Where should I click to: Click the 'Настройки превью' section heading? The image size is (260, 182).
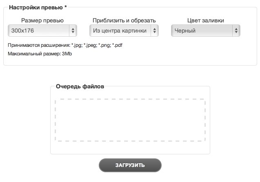(36, 7)
